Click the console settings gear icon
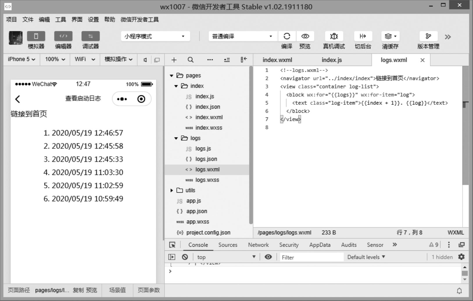 click(x=461, y=257)
